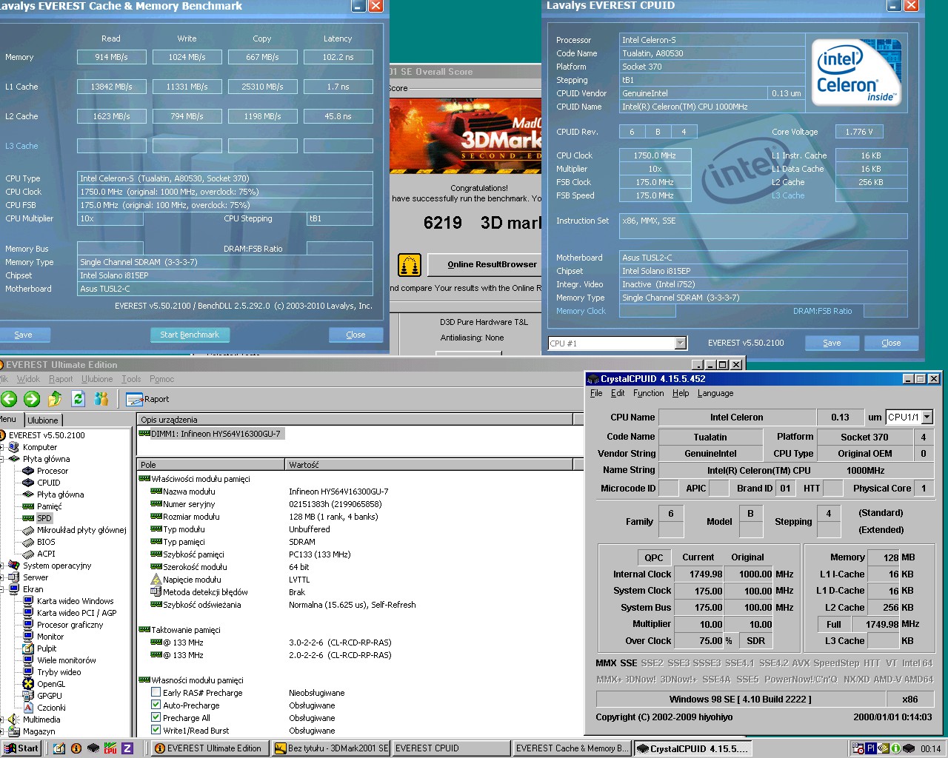Click the Memory Clock link in EVEREST CPUID
This screenshot has height=758, width=948.
581,311
